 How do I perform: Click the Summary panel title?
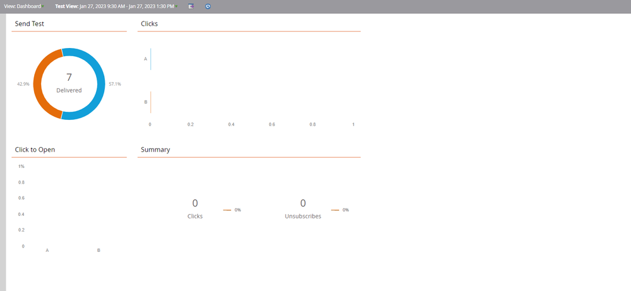click(x=155, y=150)
